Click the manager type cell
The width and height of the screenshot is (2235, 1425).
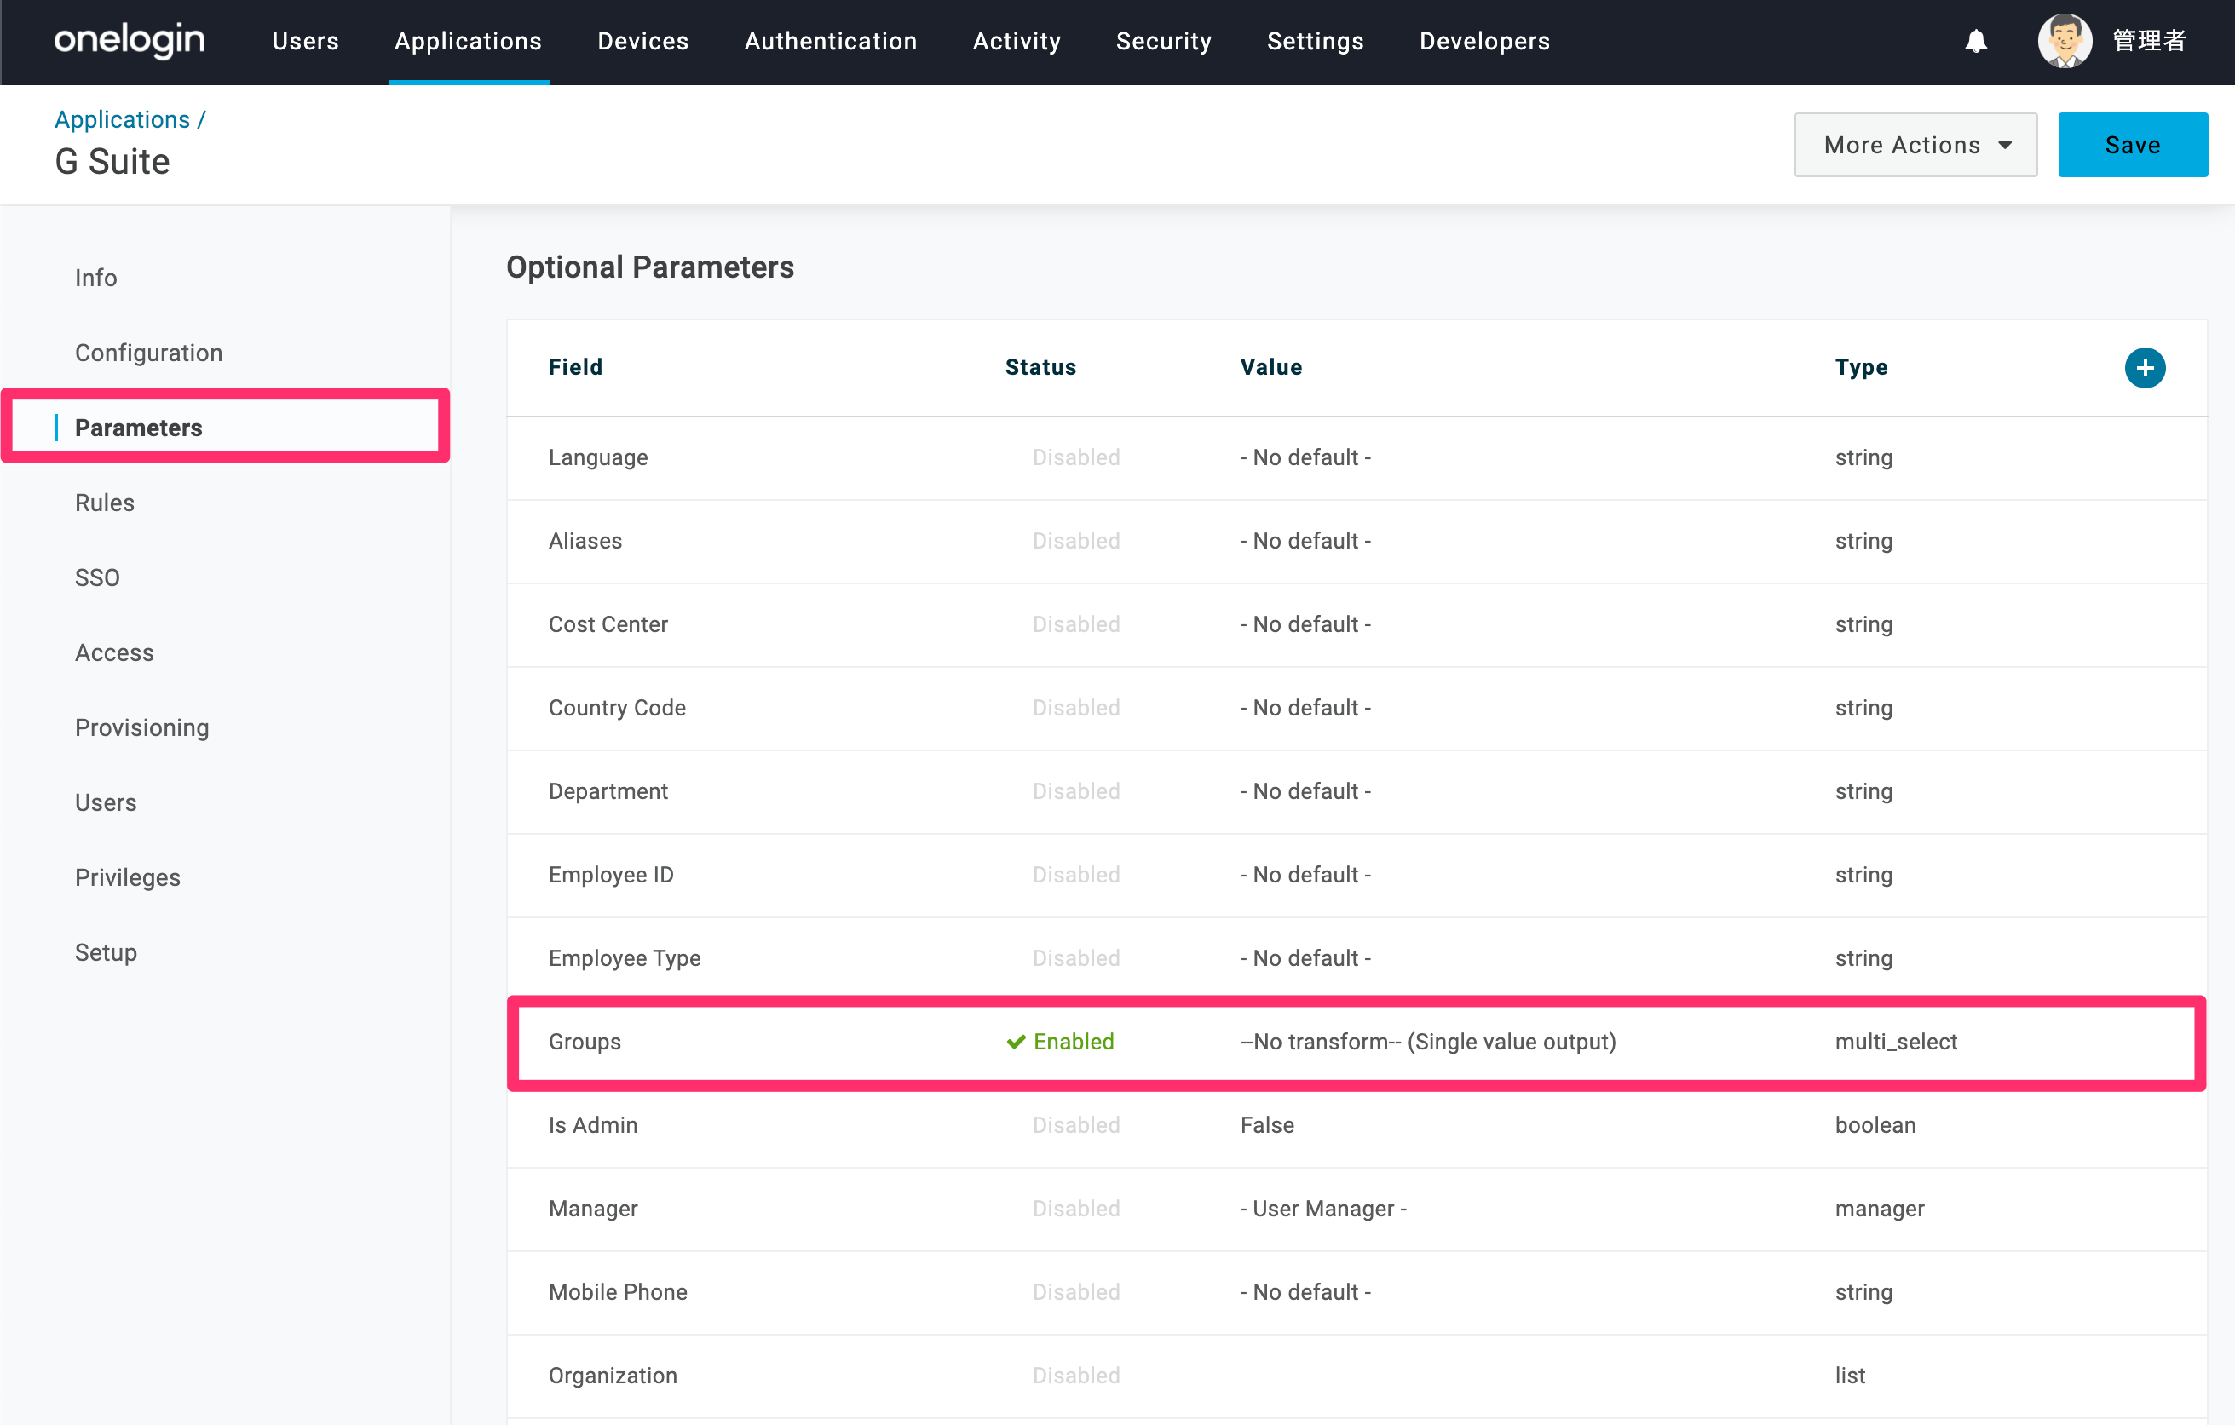pos(1880,1209)
